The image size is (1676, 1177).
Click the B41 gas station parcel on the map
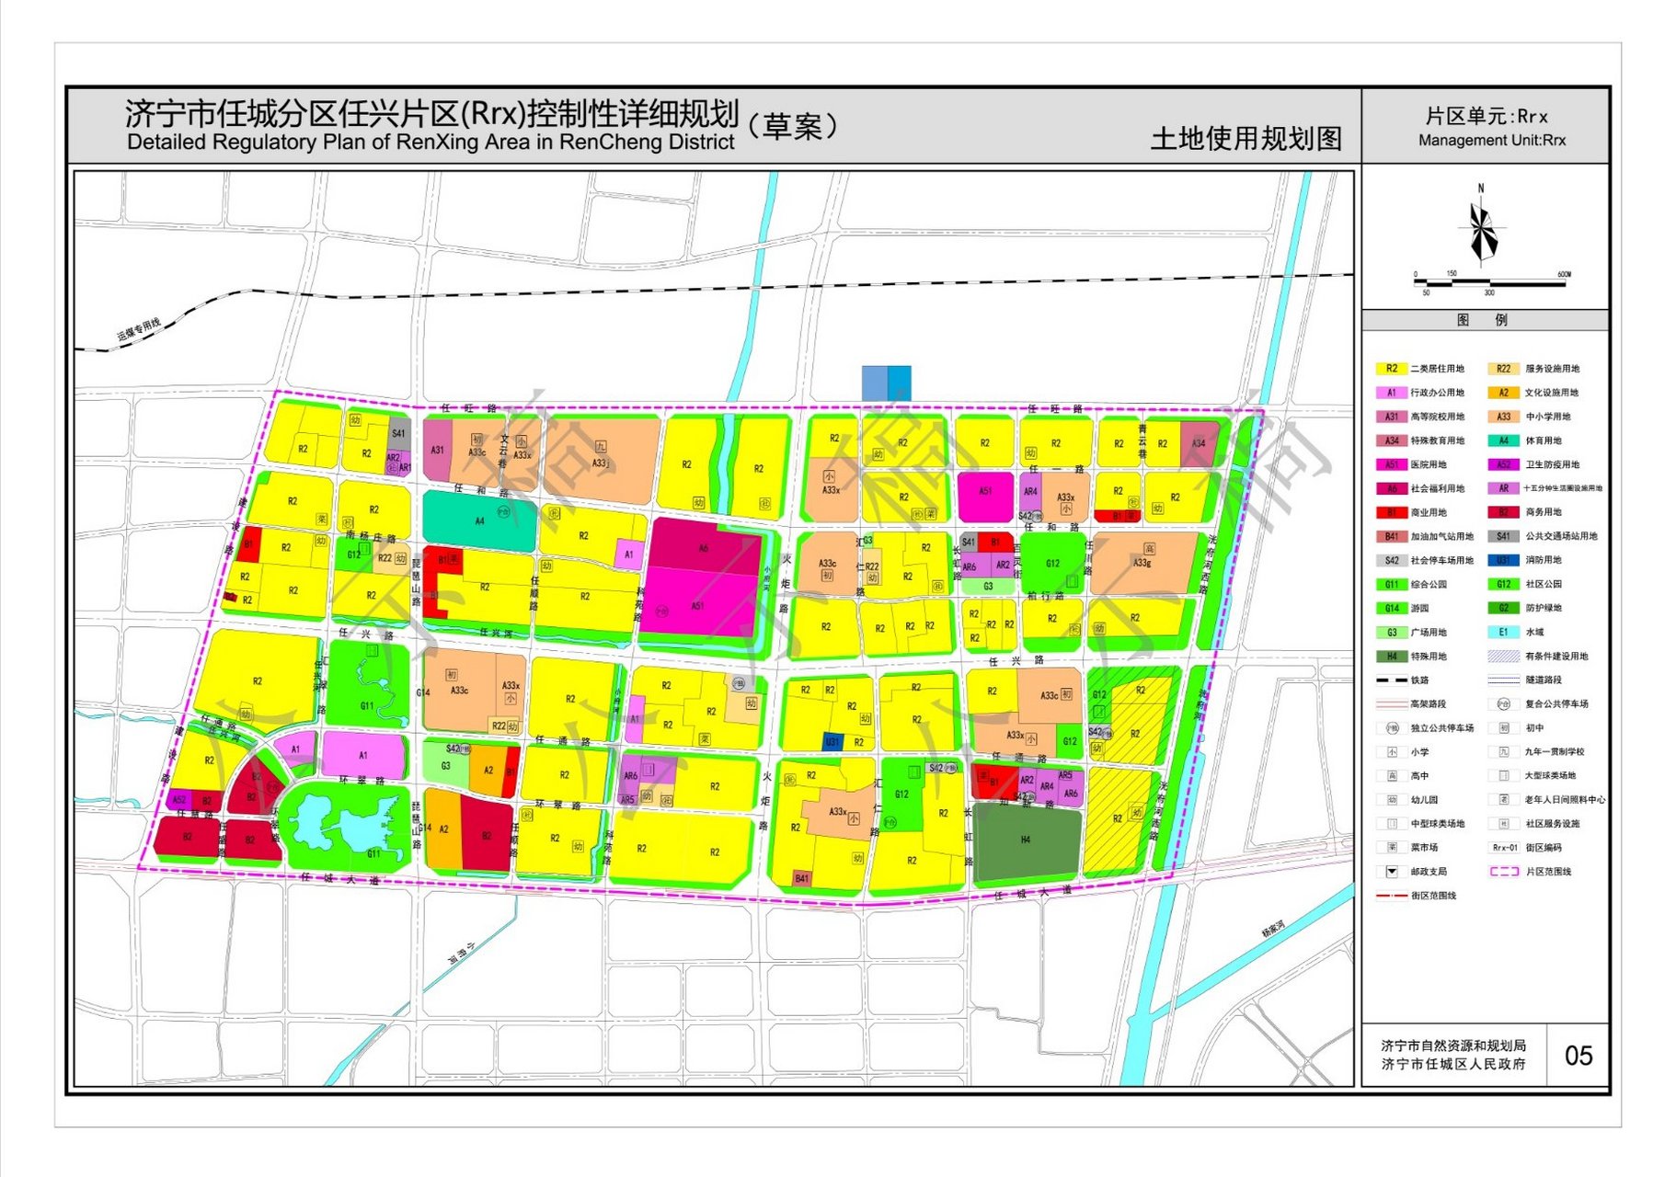pyautogui.click(x=802, y=879)
